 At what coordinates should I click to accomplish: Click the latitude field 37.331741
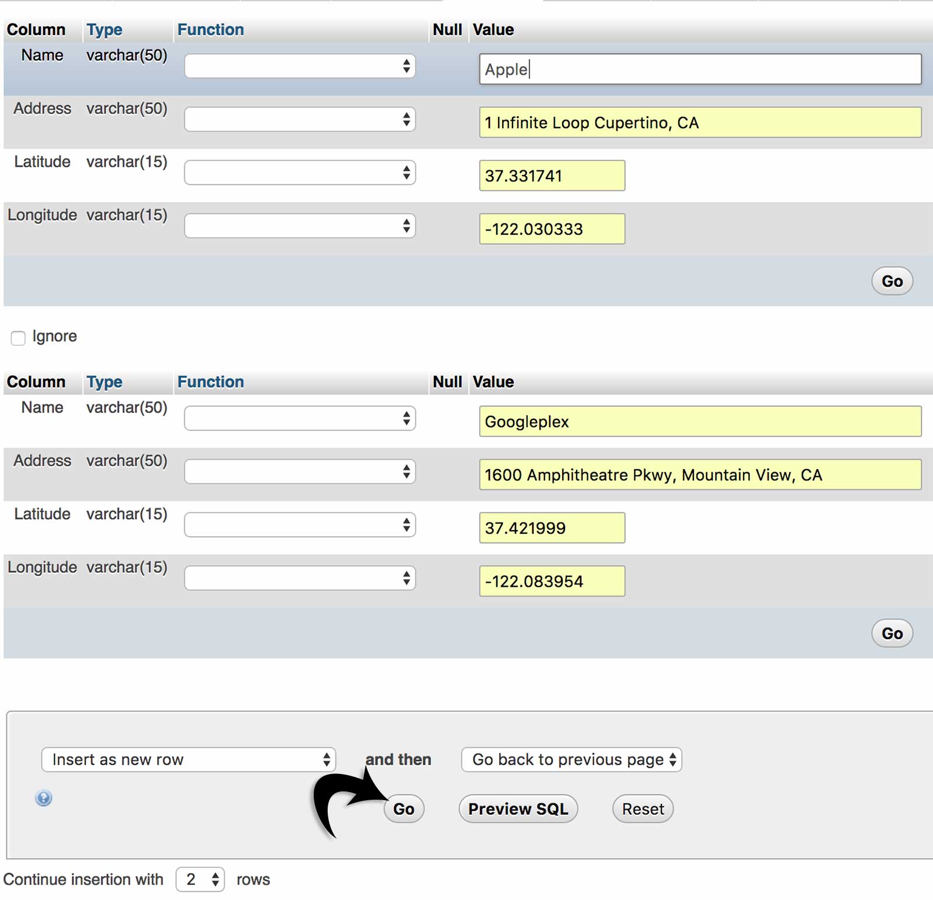coord(552,176)
